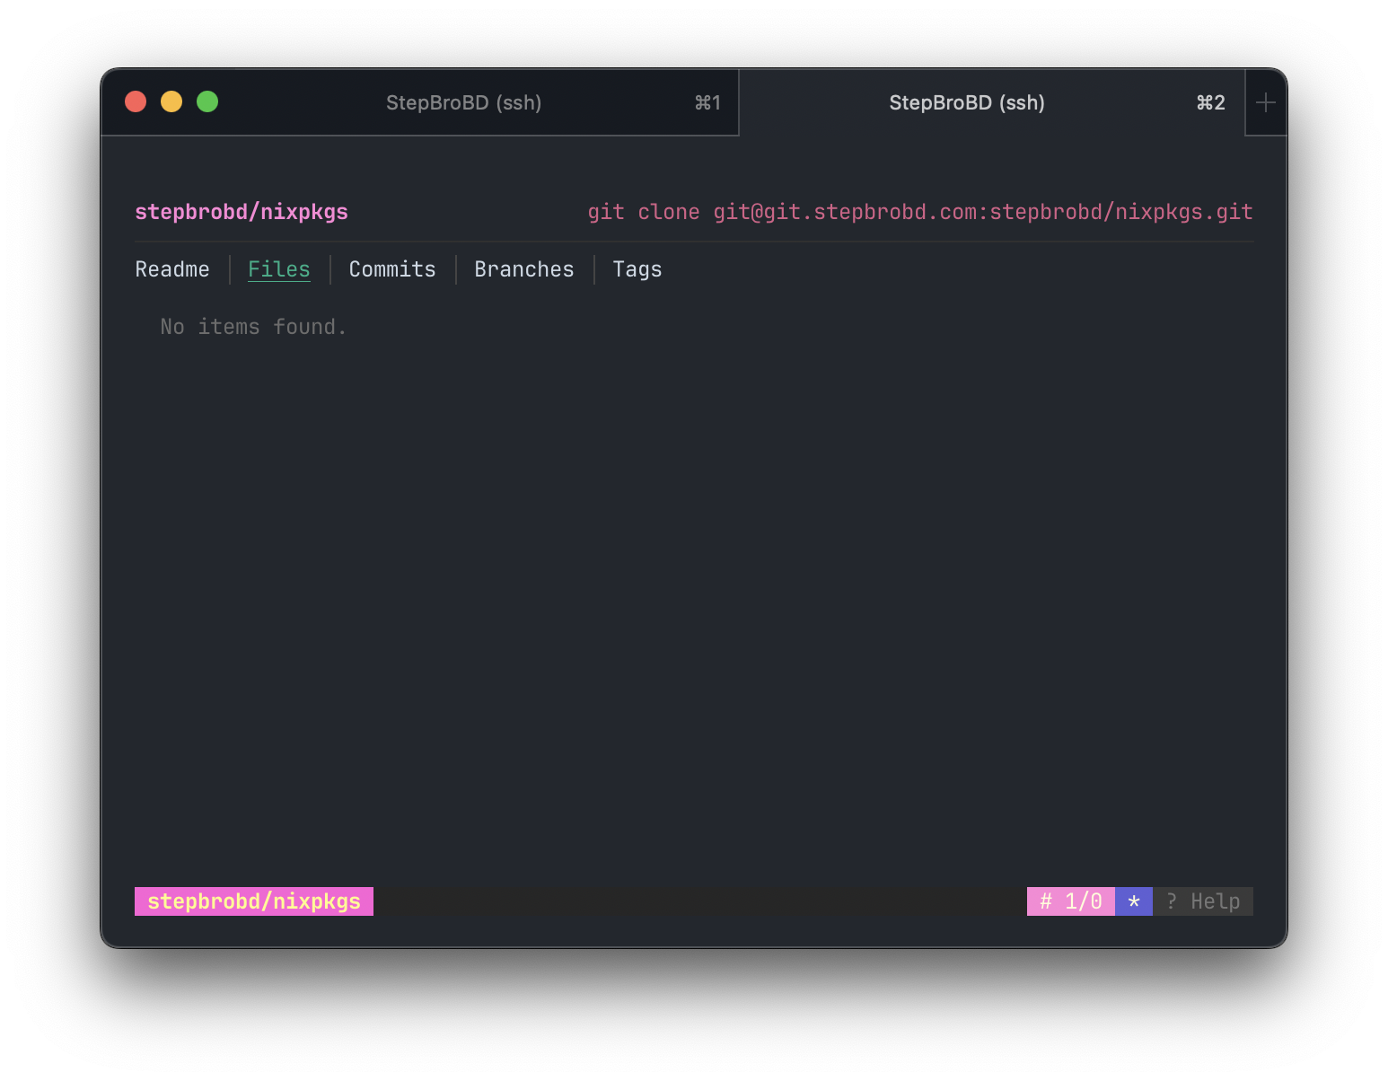
Task: Open the Readme tab of the repository
Action: [171, 269]
